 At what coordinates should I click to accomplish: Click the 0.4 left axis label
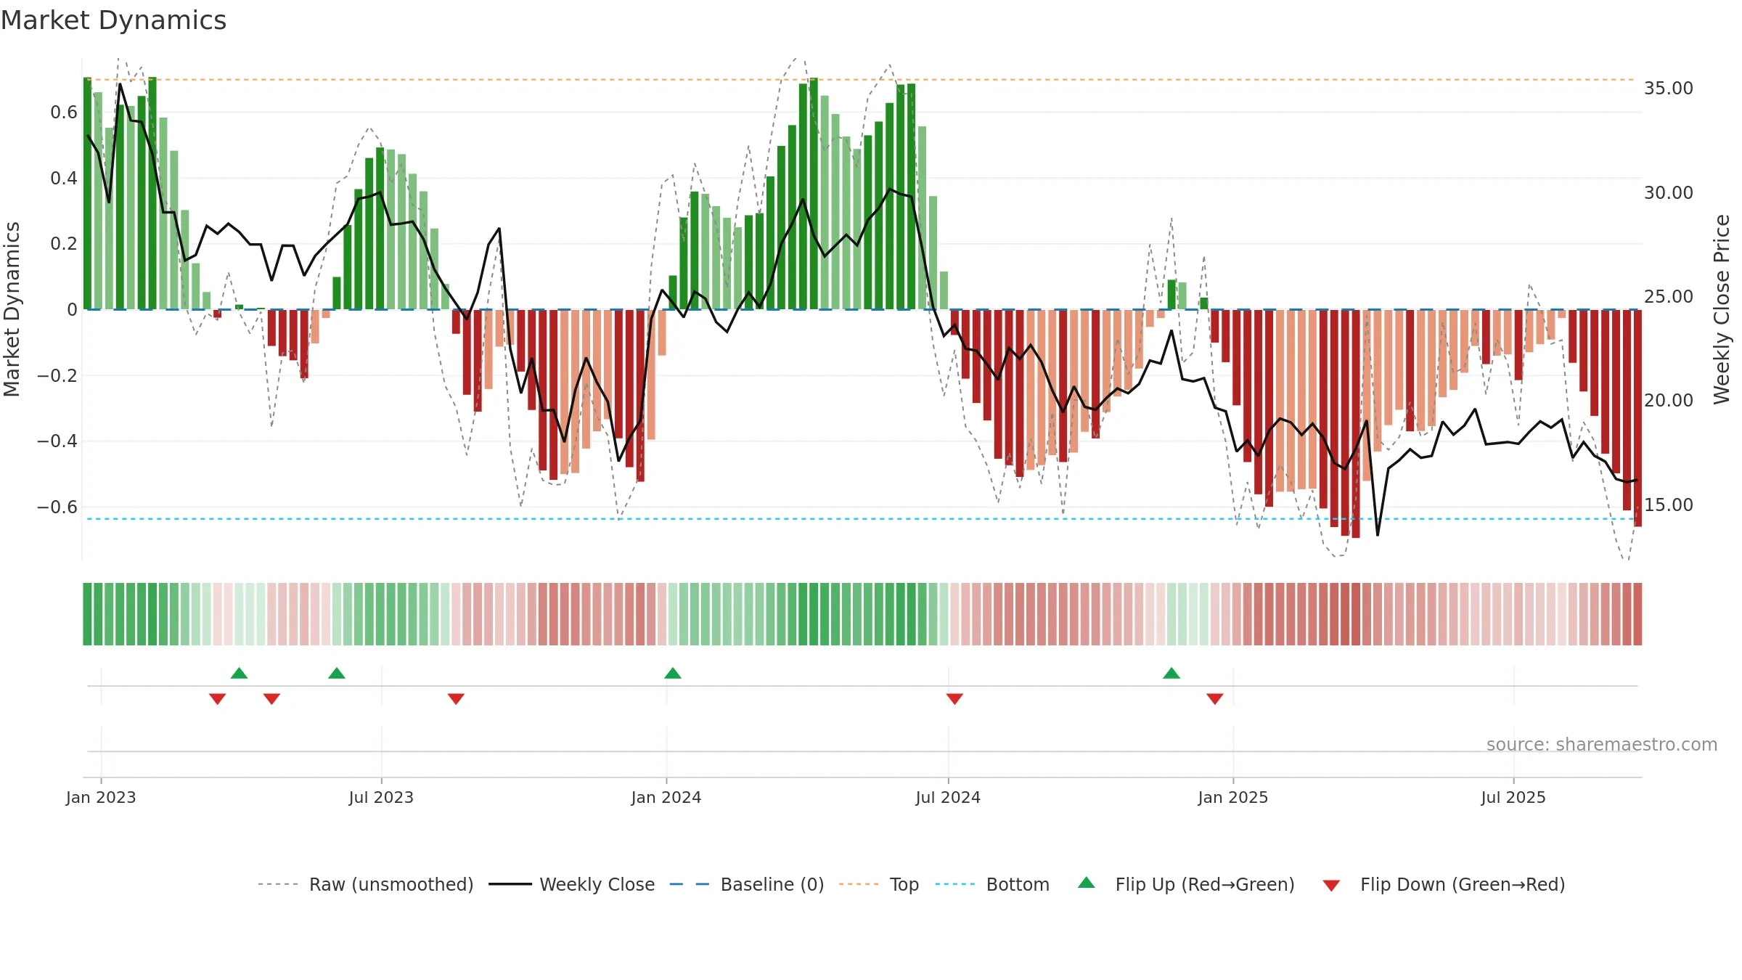coord(64,178)
